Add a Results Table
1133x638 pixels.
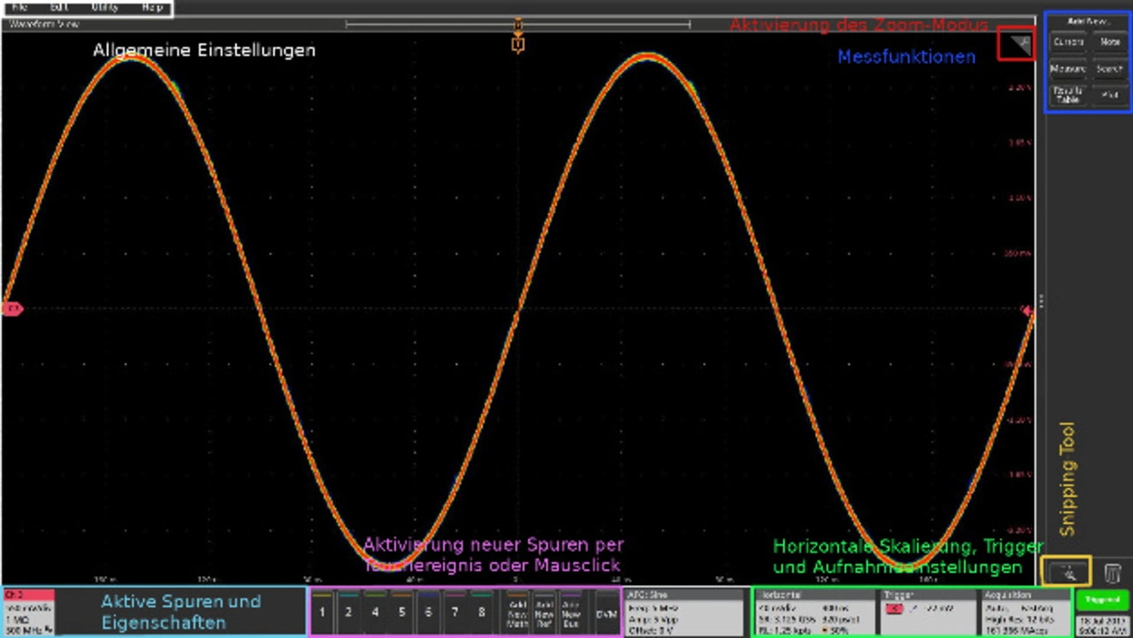click(1068, 96)
